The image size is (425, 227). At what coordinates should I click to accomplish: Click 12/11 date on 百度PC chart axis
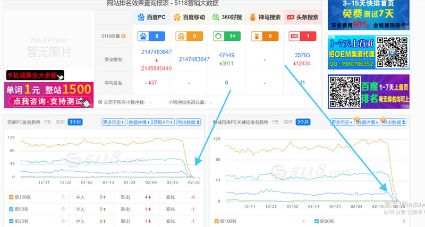click(x=44, y=182)
